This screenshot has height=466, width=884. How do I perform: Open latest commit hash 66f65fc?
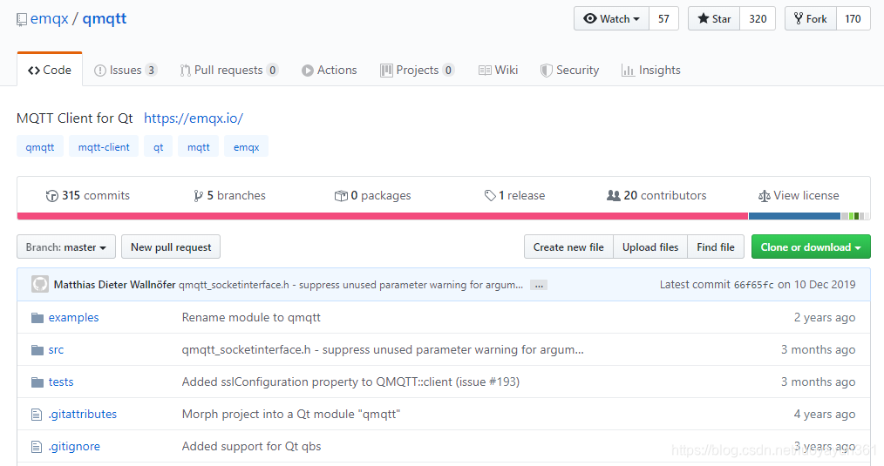point(754,285)
